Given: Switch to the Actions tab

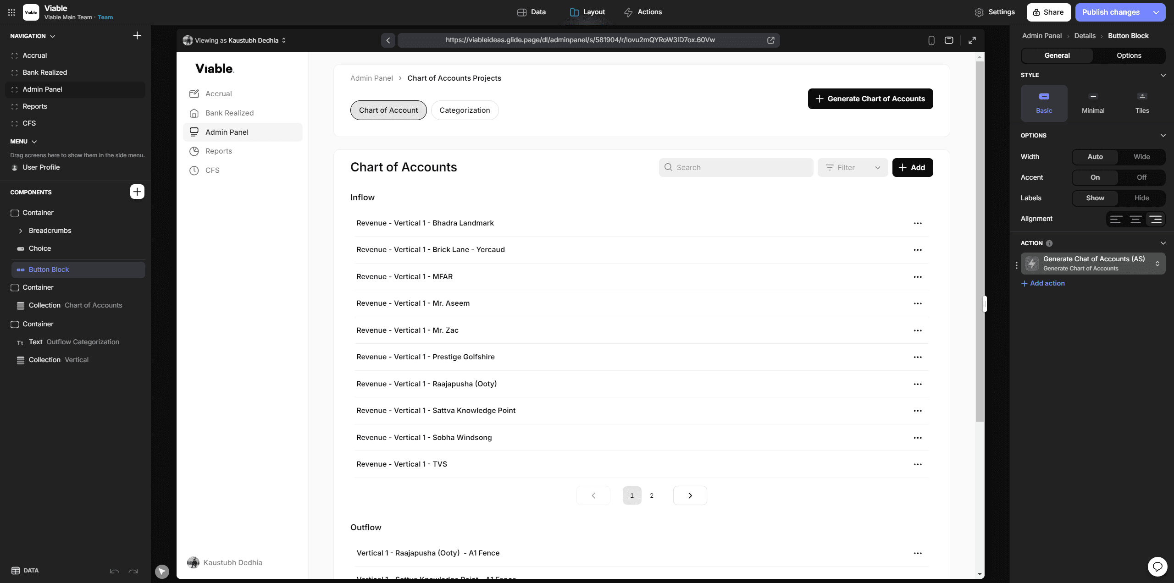Looking at the screenshot, I should pos(643,12).
